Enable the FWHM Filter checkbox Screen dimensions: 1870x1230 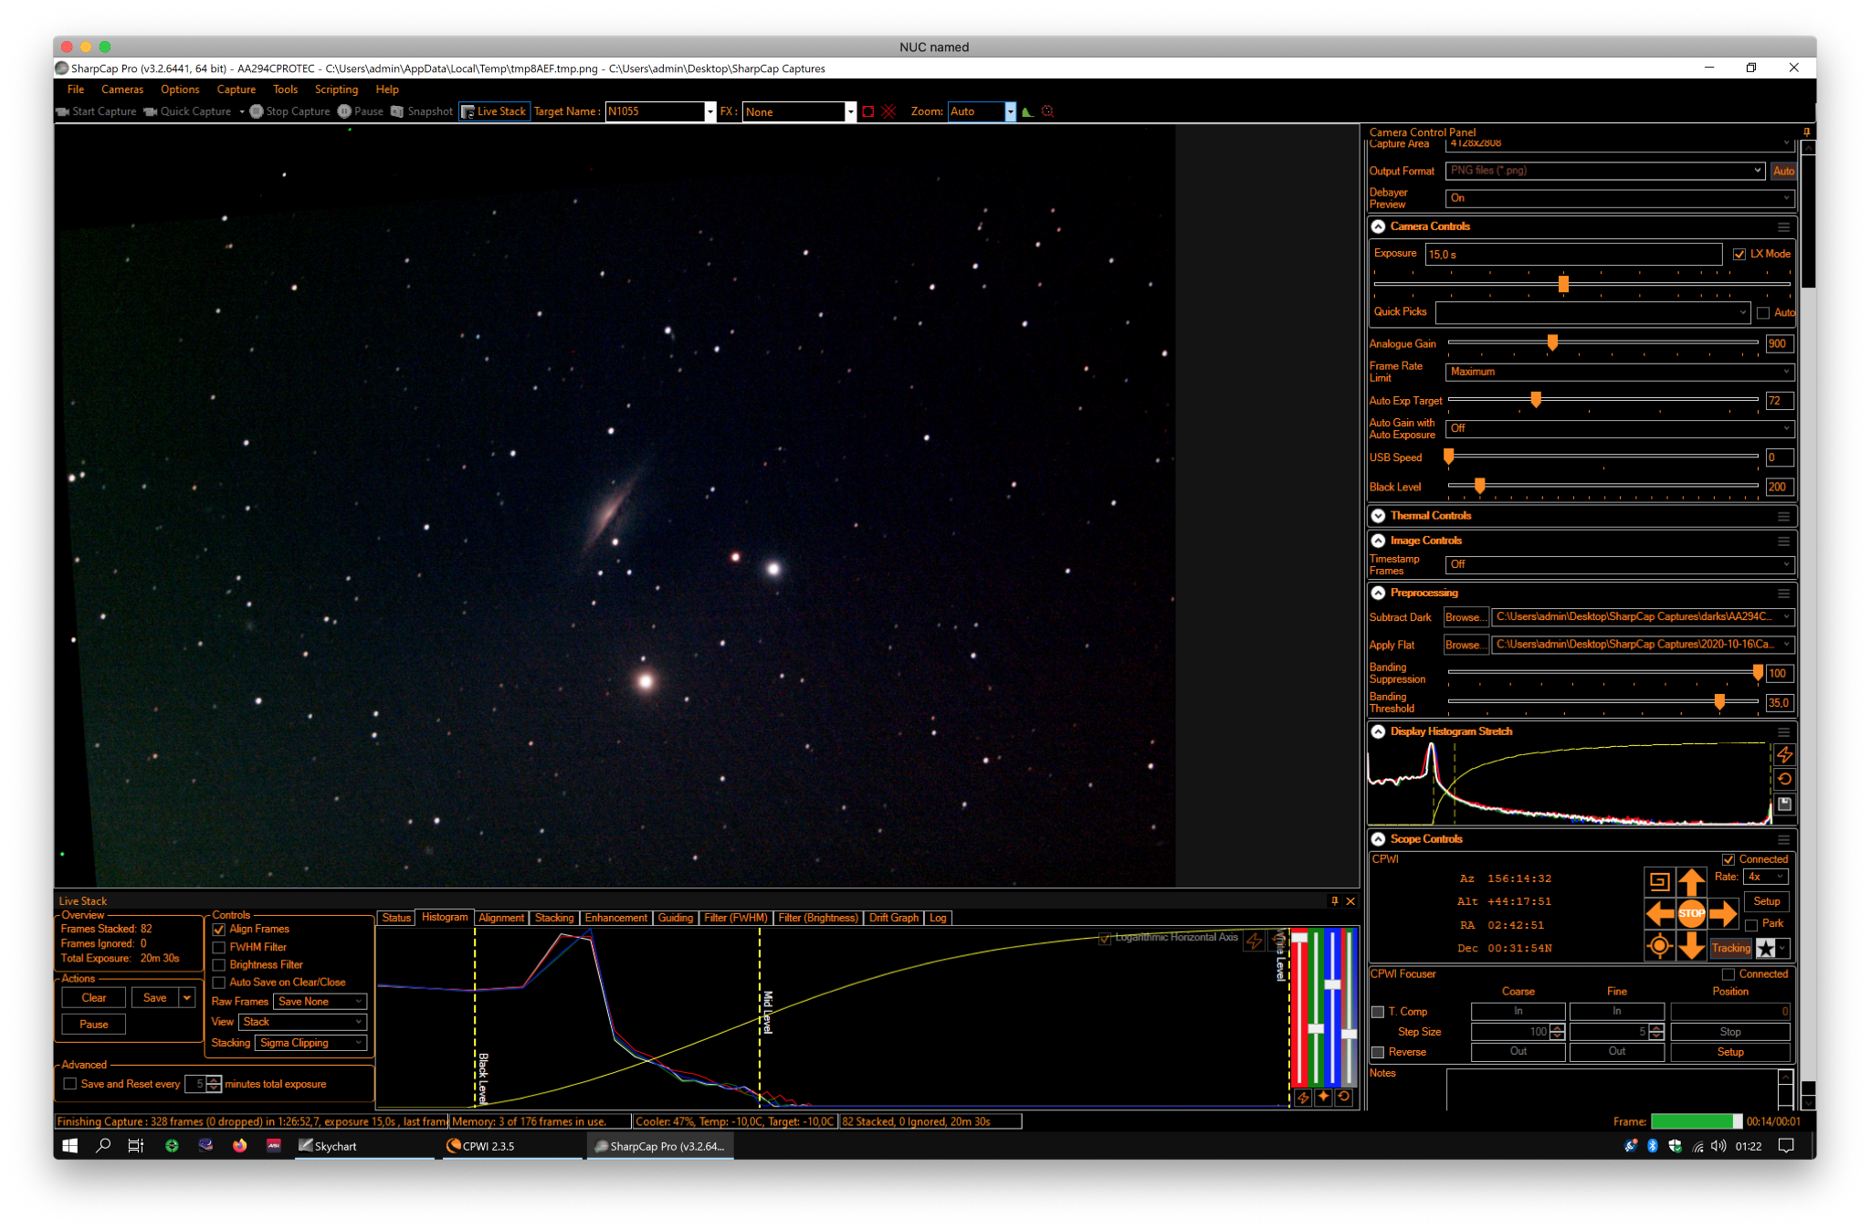[219, 948]
